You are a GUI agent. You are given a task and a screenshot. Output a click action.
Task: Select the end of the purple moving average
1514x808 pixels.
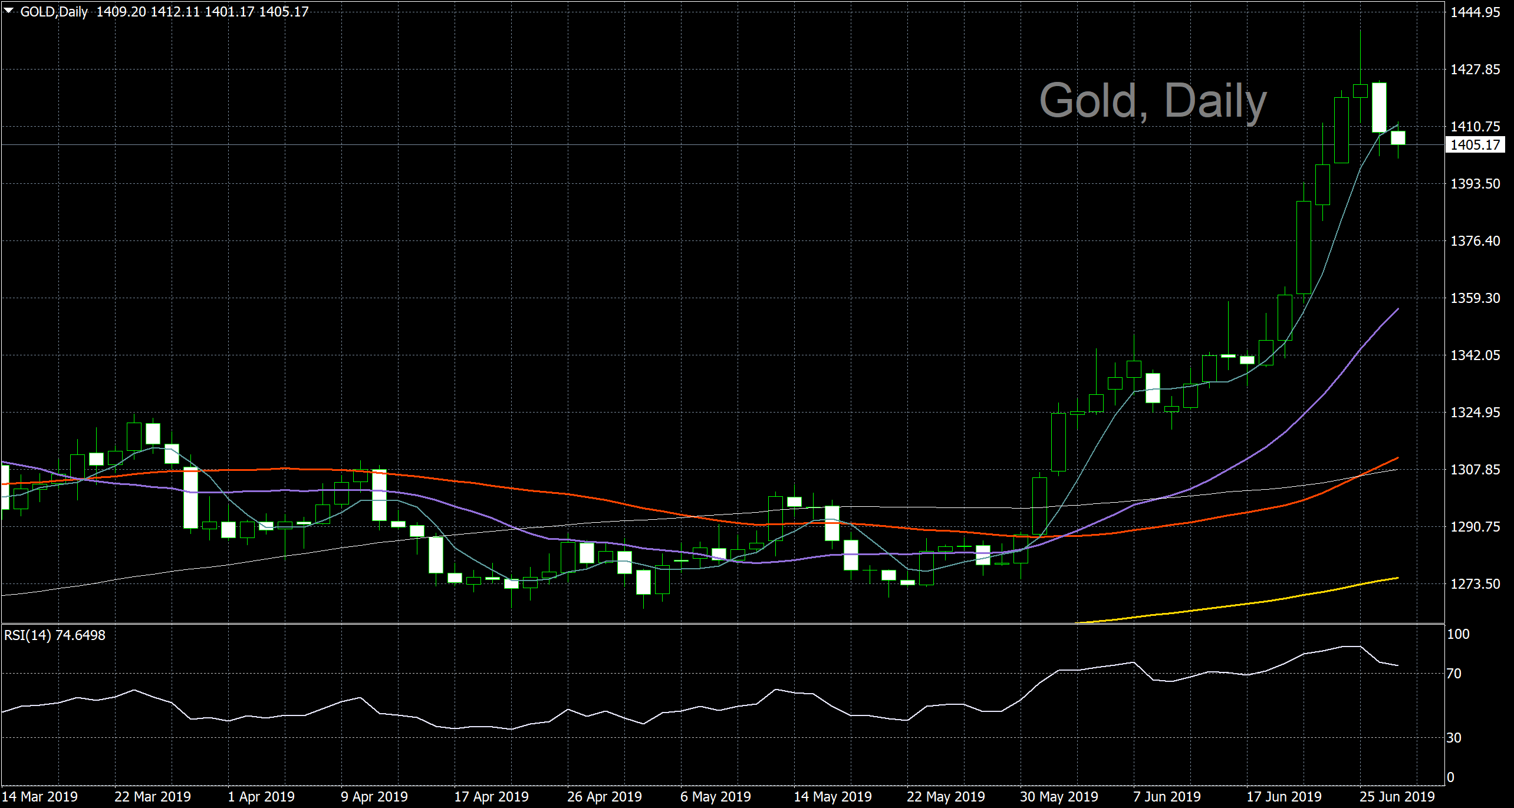1397,310
